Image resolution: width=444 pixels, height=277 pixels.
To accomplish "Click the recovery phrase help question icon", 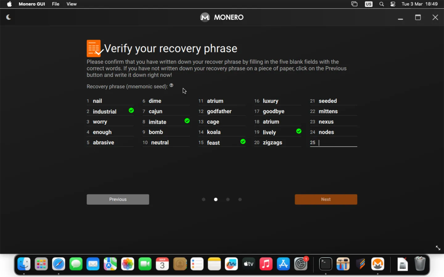I will 171,85.
